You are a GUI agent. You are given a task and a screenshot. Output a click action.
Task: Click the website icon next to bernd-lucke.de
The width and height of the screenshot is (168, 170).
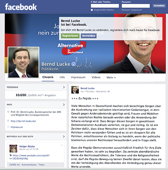coord(8,121)
